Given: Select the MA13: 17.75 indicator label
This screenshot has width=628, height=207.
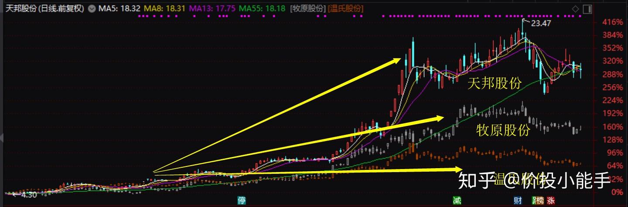Looking at the screenshot, I should click(213, 9).
